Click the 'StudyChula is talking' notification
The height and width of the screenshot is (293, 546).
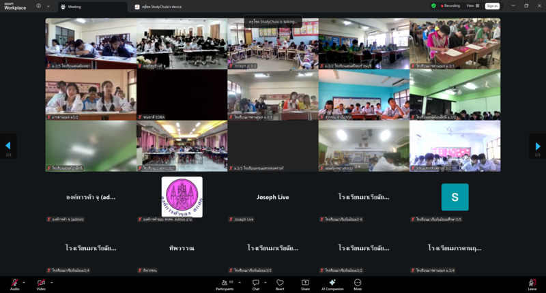tap(273, 22)
